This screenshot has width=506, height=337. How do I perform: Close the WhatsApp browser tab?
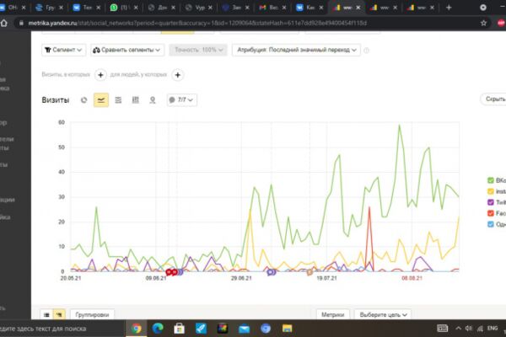pos(136,8)
